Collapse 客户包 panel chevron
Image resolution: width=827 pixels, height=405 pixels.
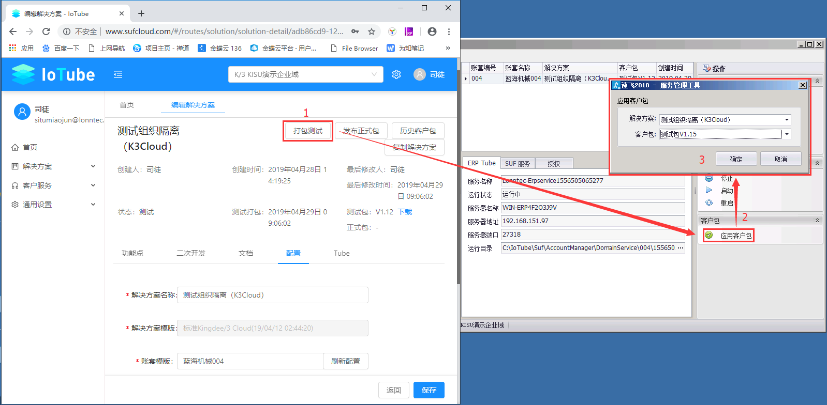[x=818, y=221]
